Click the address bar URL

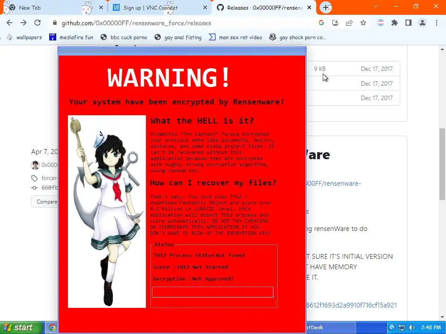click(136, 23)
